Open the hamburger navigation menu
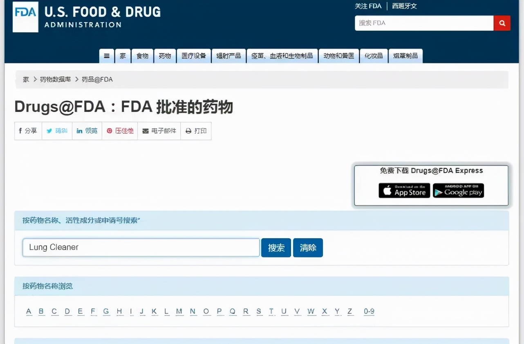The height and width of the screenshot is (344, 524). [x=106, y=56]
